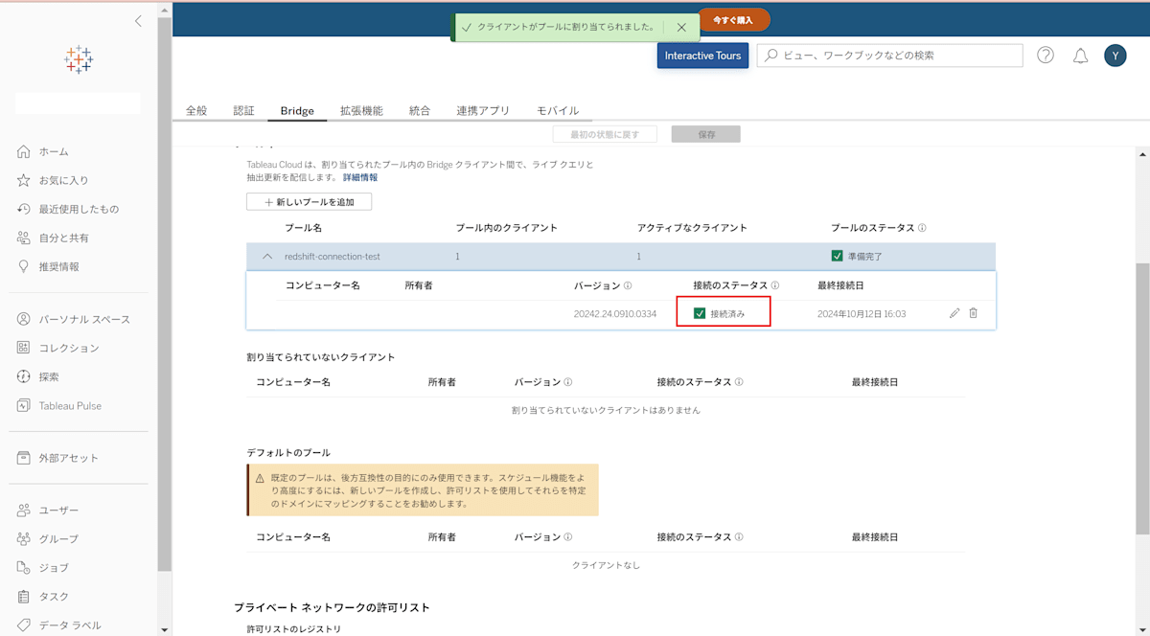
Task: Click info icon next to 接続のステータス in pool table
Action: pos(774,285)
